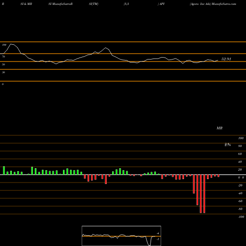
Task: Click the 60 label on MR axis
Action: pos(240,154)
